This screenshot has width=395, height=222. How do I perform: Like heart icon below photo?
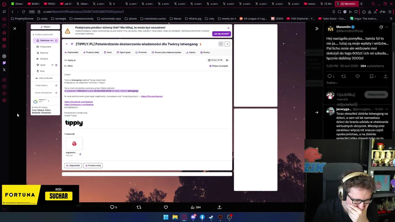(166, 207)
